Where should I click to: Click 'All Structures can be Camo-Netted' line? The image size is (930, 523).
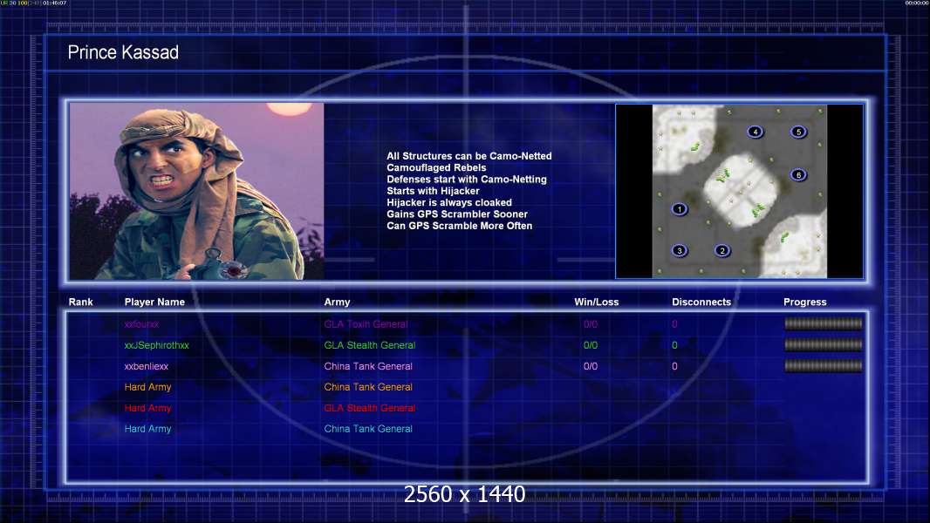click(469, 156)
